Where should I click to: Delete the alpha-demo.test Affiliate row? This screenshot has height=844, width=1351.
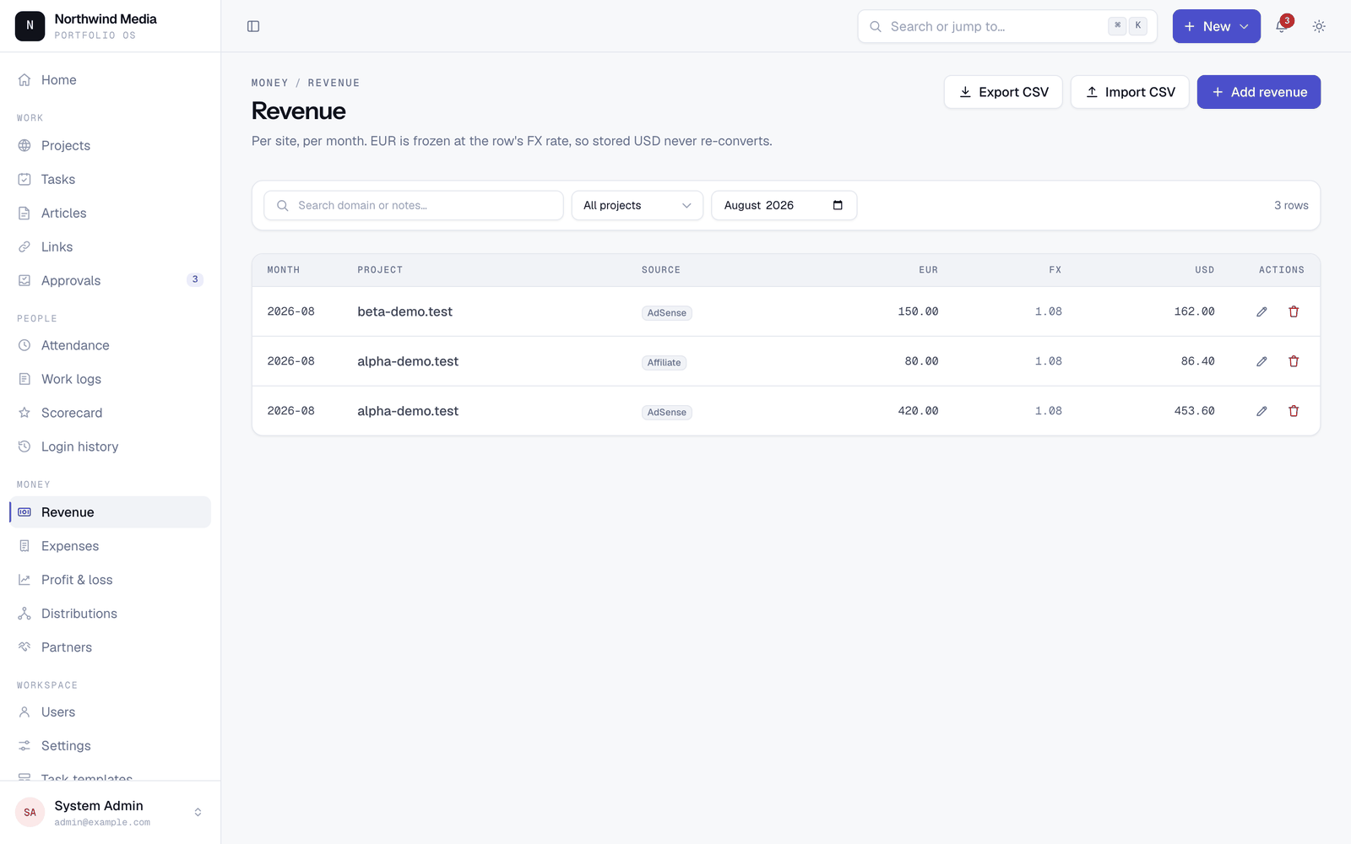tap(1294, 361)
